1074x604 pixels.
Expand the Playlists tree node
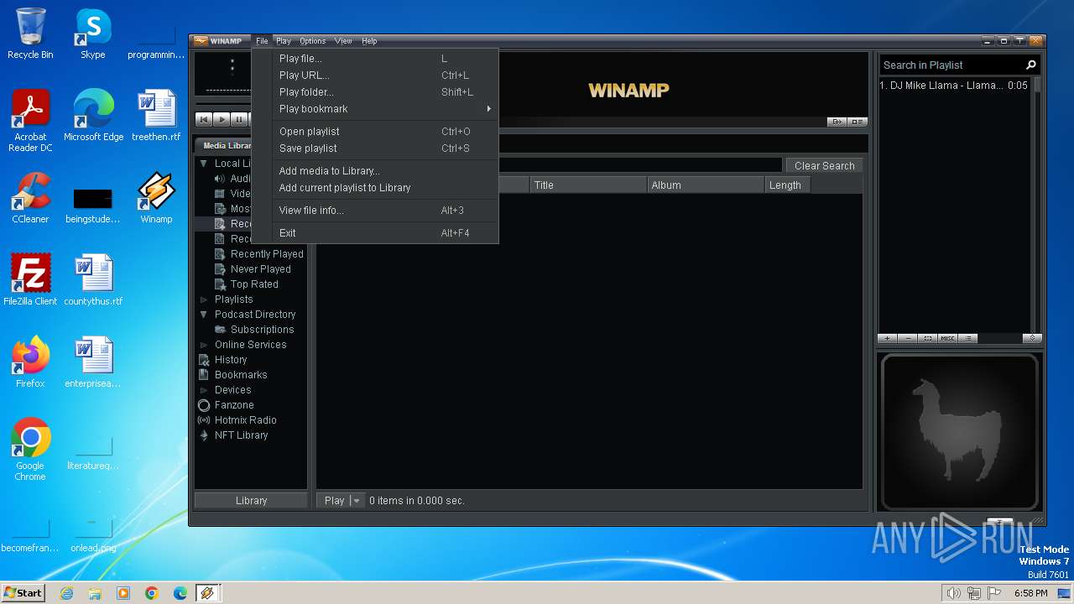[204, 299]
